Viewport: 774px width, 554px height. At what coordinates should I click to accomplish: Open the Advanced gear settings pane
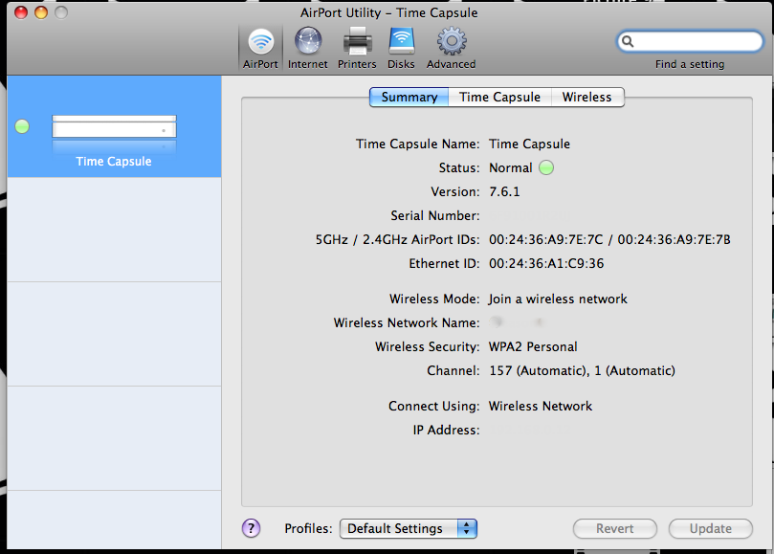pyautogui.click(x=452, y=49)
